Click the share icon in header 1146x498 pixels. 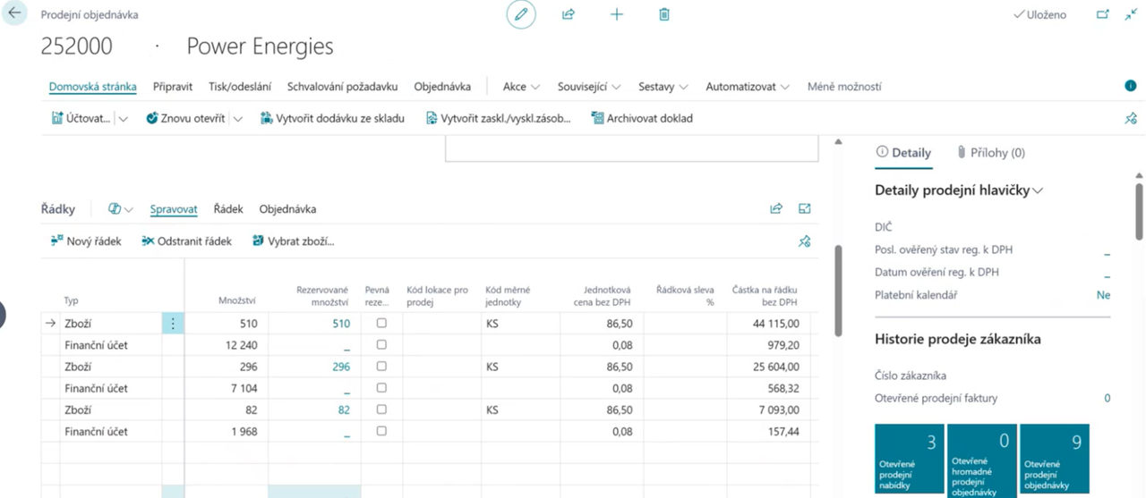(x=569, y=14)
